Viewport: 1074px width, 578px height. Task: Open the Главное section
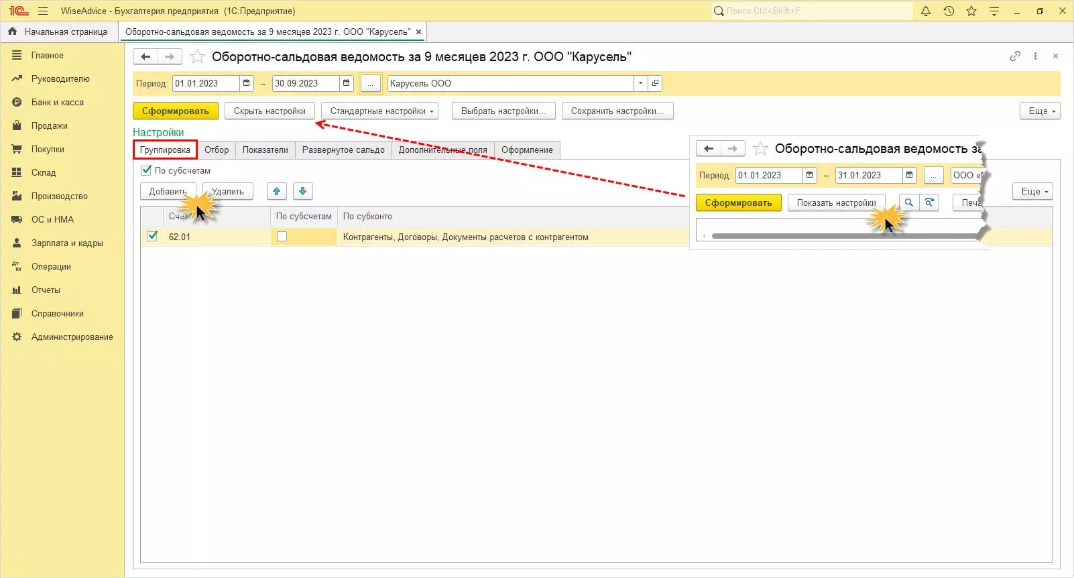(x=47, y=56)
